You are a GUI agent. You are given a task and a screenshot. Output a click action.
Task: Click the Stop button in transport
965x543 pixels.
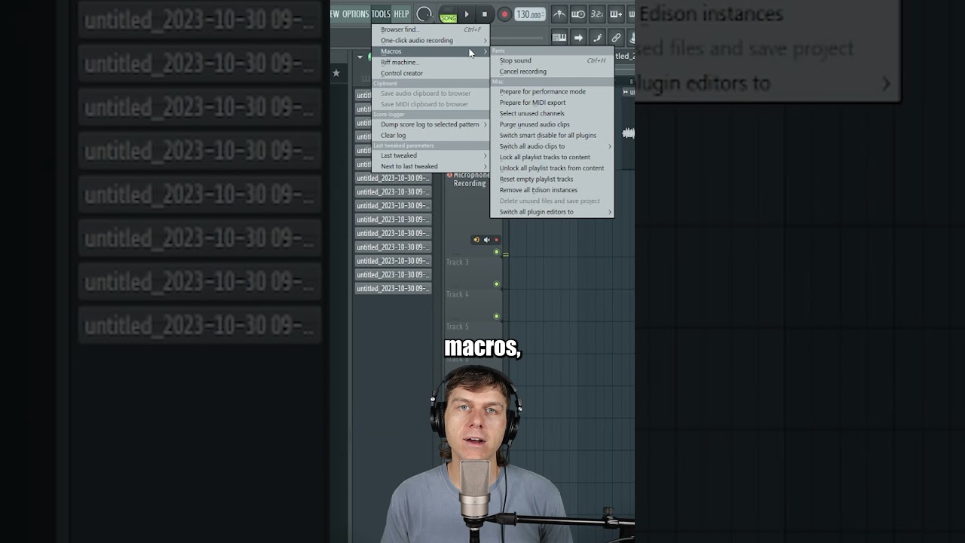[485, 14]
